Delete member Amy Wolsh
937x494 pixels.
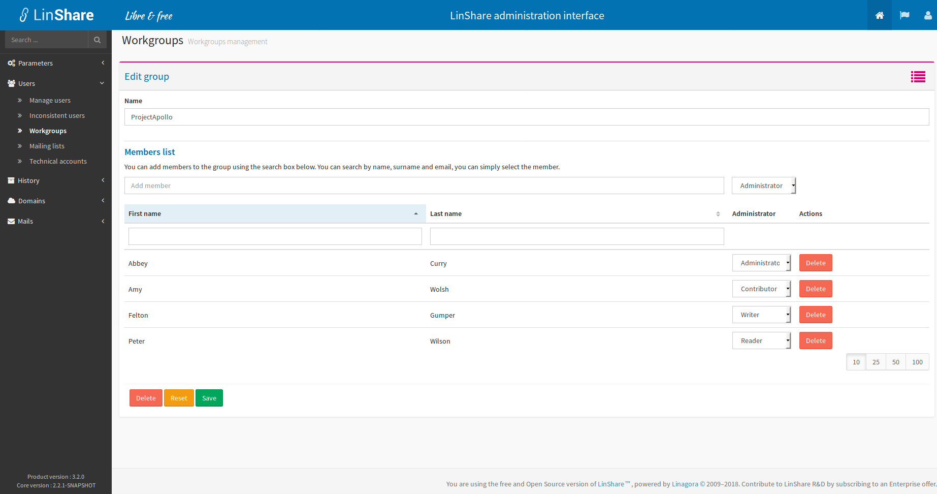click(x=816, y=289)
